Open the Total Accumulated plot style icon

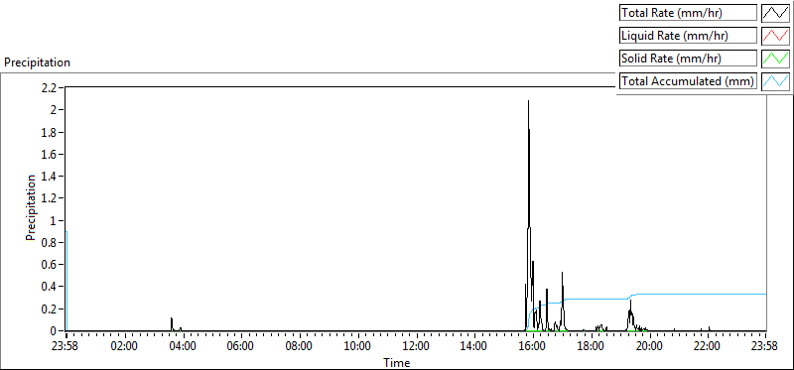coord(775,81)
